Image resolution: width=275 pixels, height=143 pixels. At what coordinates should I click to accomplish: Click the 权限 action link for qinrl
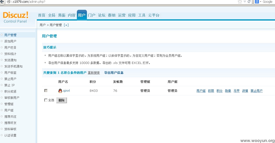pos(211,91)
